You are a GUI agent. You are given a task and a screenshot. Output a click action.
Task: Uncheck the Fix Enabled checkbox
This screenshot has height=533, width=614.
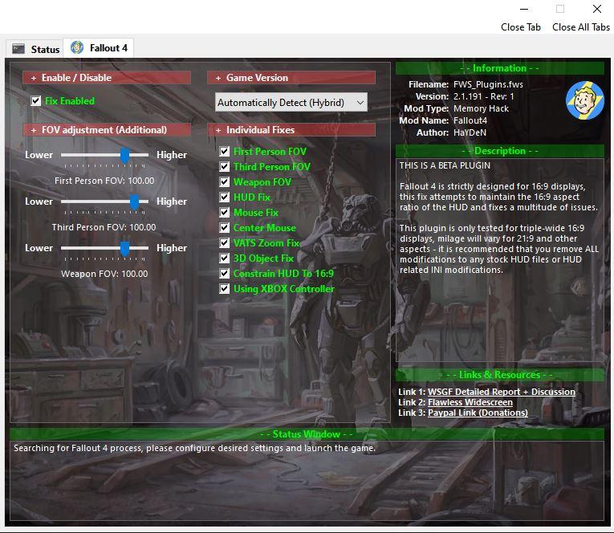click(35, 101)
